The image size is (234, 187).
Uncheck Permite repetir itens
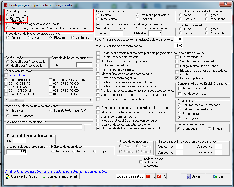pyautogui.click(x=177, y=78)
